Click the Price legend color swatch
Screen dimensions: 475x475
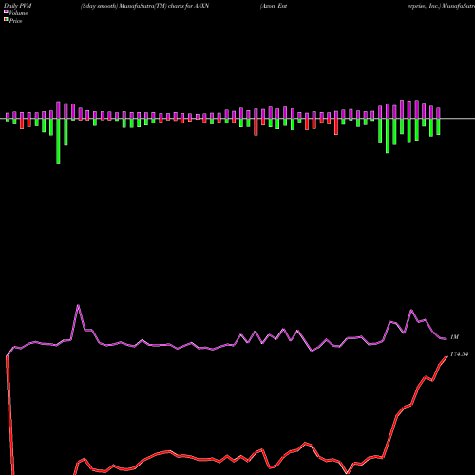(6, 20)
